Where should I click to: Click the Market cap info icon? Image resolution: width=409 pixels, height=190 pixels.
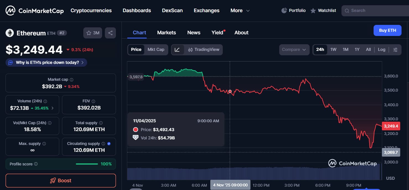point(72,80)
